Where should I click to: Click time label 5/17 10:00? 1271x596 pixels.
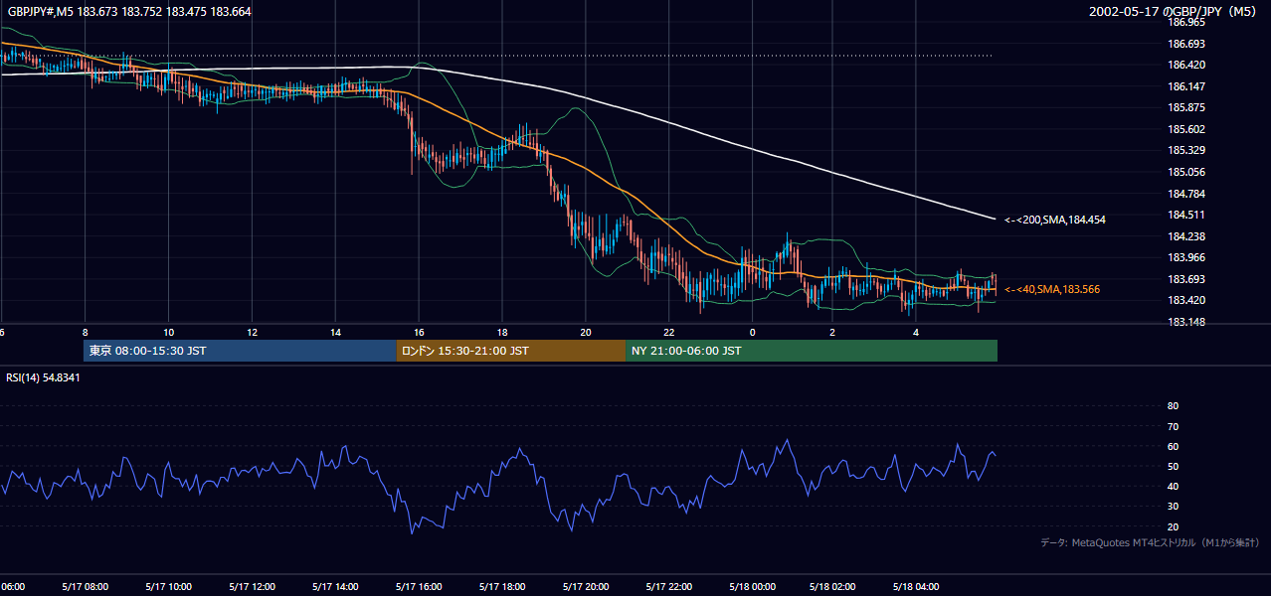click(x=167, y=586)
